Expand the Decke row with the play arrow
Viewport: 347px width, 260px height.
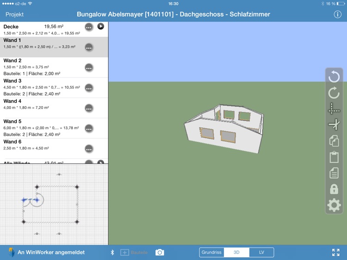click(101, 26)
